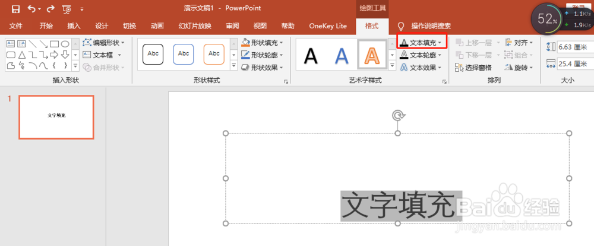Open the 形状轮廓 dropdown
The image size is (594, 246).
tap(262, 55)
